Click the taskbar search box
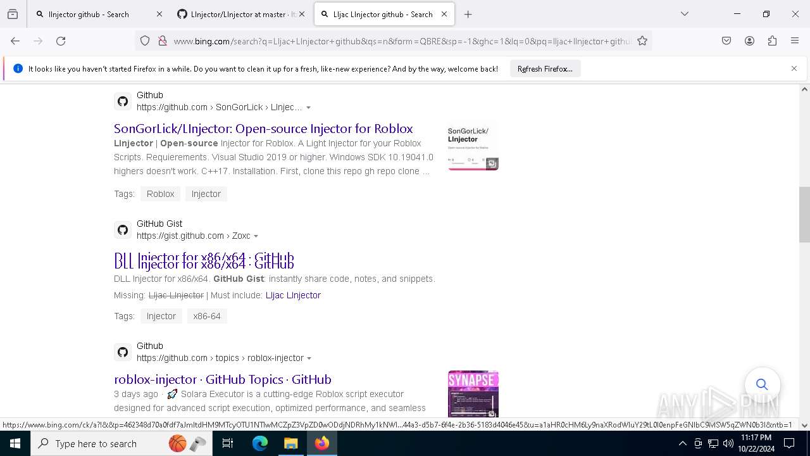Viewport: 810px width, 456px height. [x=122, y=443]
